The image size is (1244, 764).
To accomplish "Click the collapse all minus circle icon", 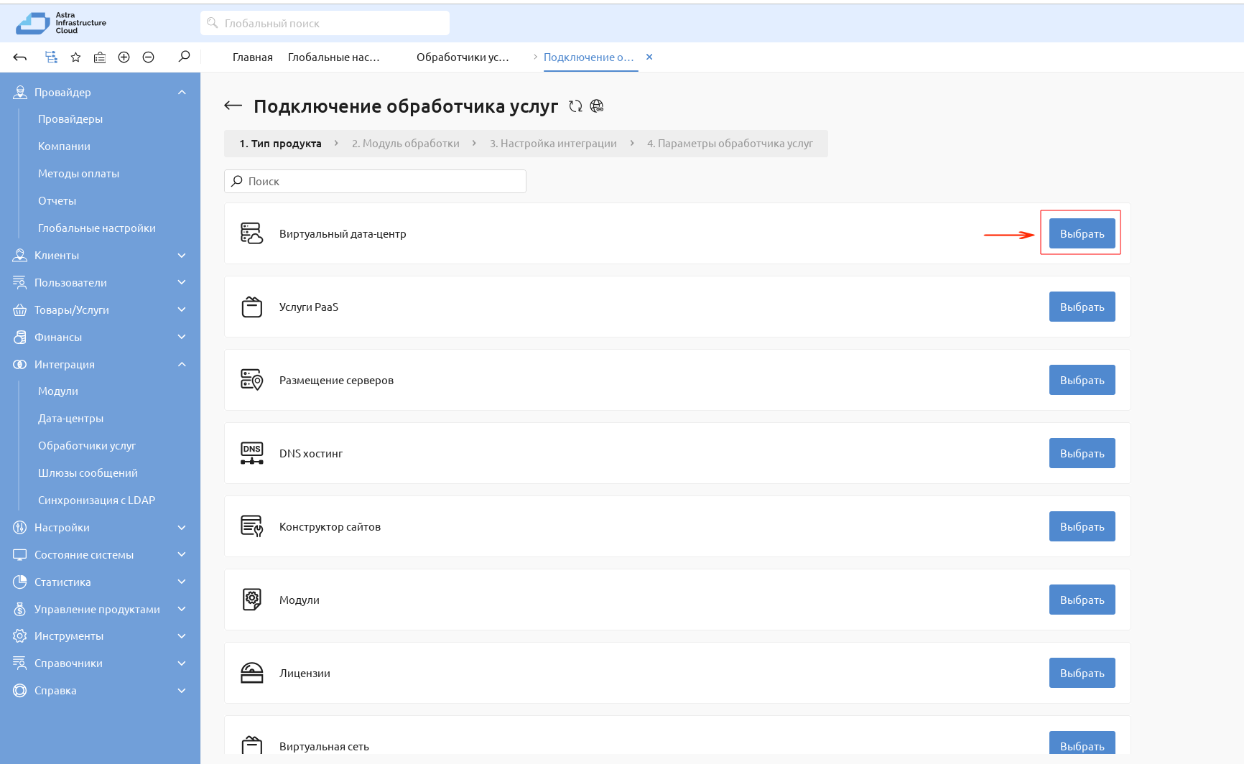I will (149, 57).
